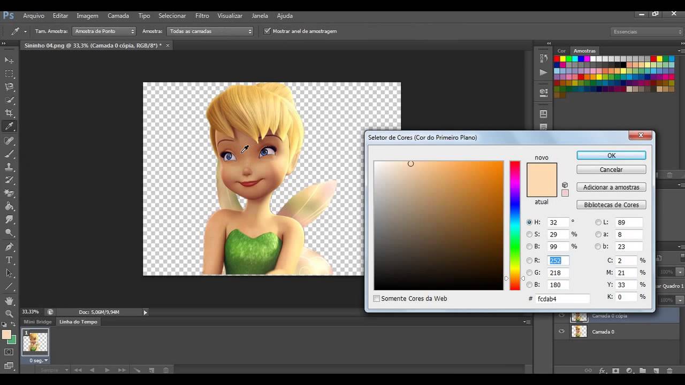This screenshot has height=385, width=685.
Task: Click the link layers icon
Action: (x=588, y=371)
